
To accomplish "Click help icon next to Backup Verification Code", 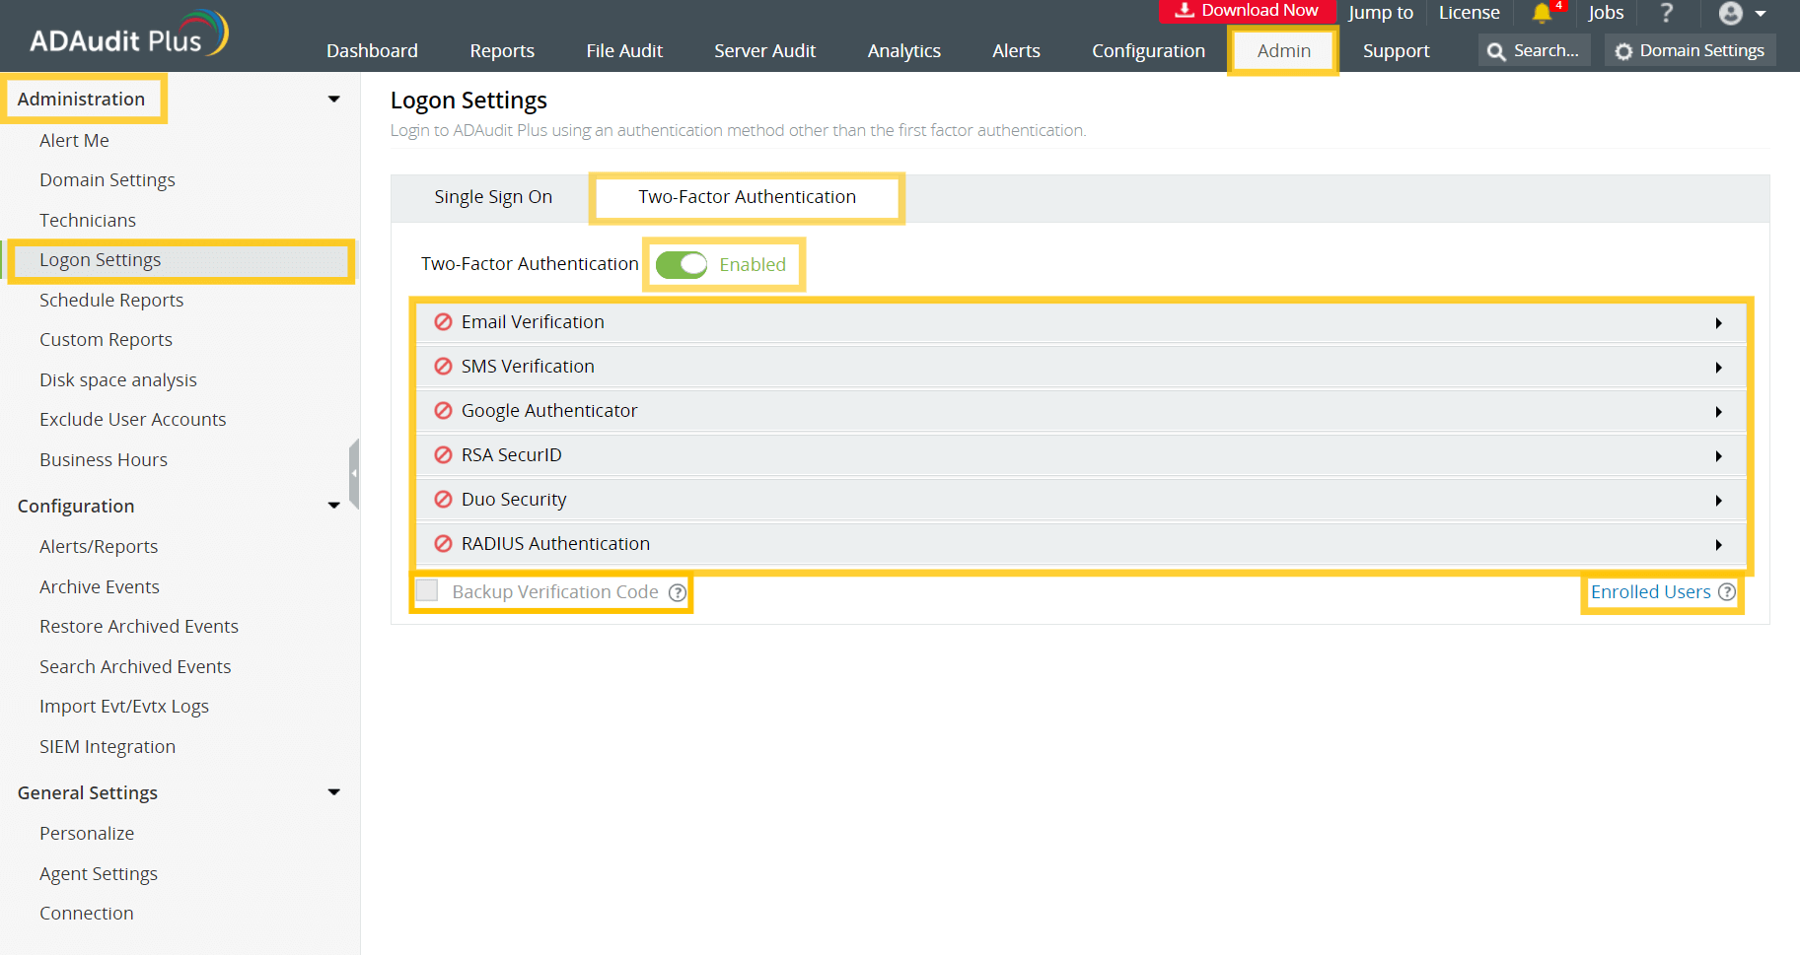I will pyautogui.click(x=678, y=592).
